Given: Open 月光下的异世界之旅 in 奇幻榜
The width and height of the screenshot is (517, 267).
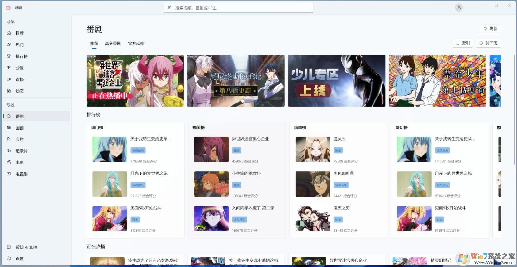Looking at the screenshot, I should [x=440, y=184].
